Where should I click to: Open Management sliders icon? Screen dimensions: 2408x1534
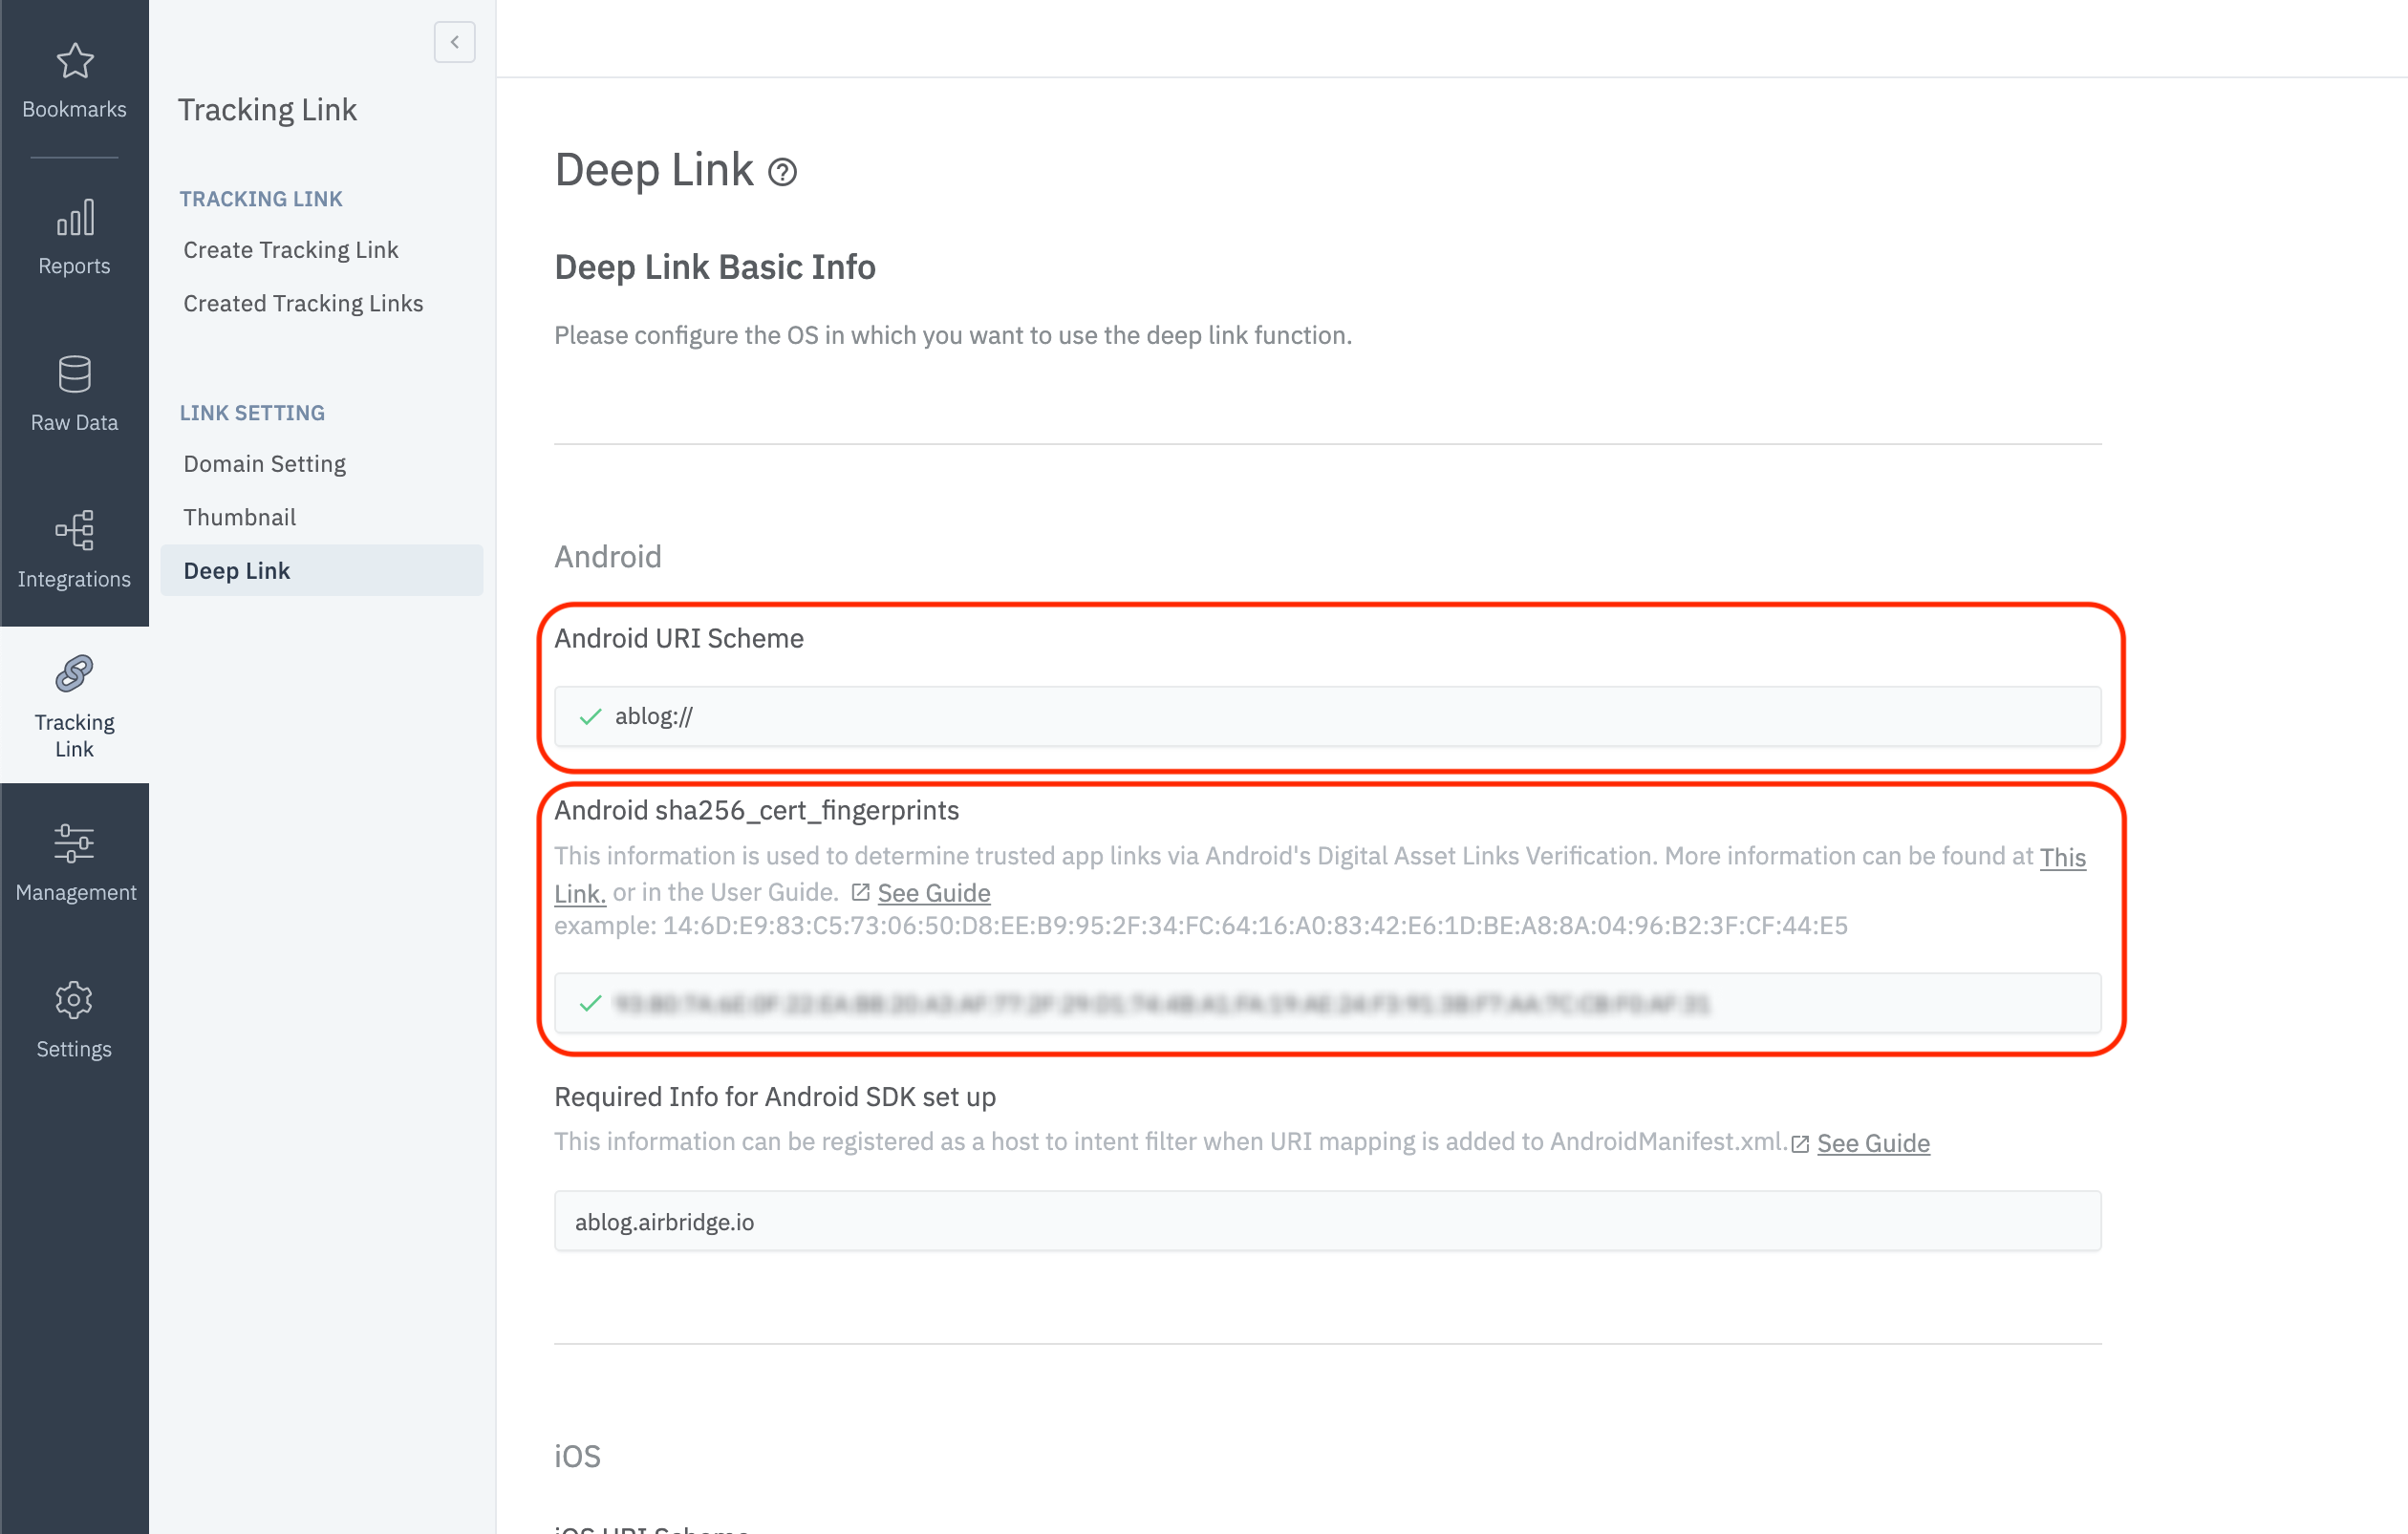click(x=74, y=844)
